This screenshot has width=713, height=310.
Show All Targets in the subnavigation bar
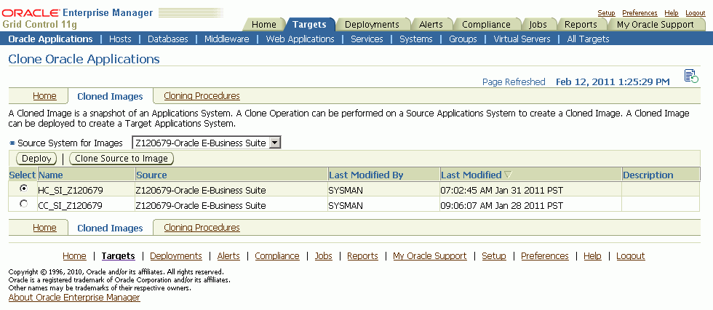588,39
